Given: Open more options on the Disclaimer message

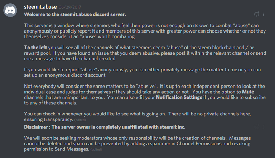Looking at the screenshot, I should 264,127.
